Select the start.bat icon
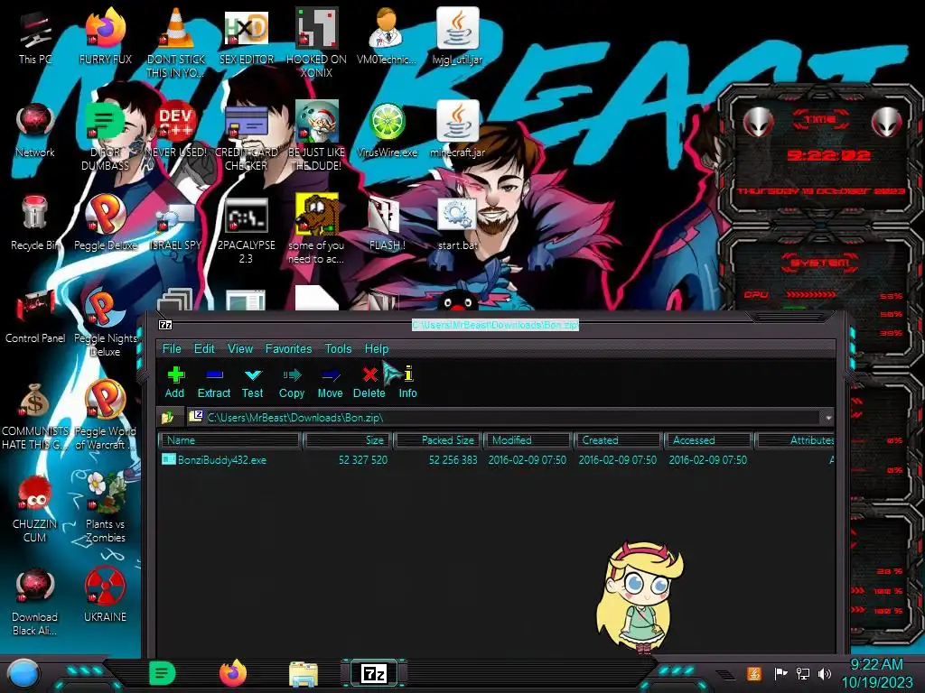The width and height of the screenshot is (925, 693). (458, 223)
